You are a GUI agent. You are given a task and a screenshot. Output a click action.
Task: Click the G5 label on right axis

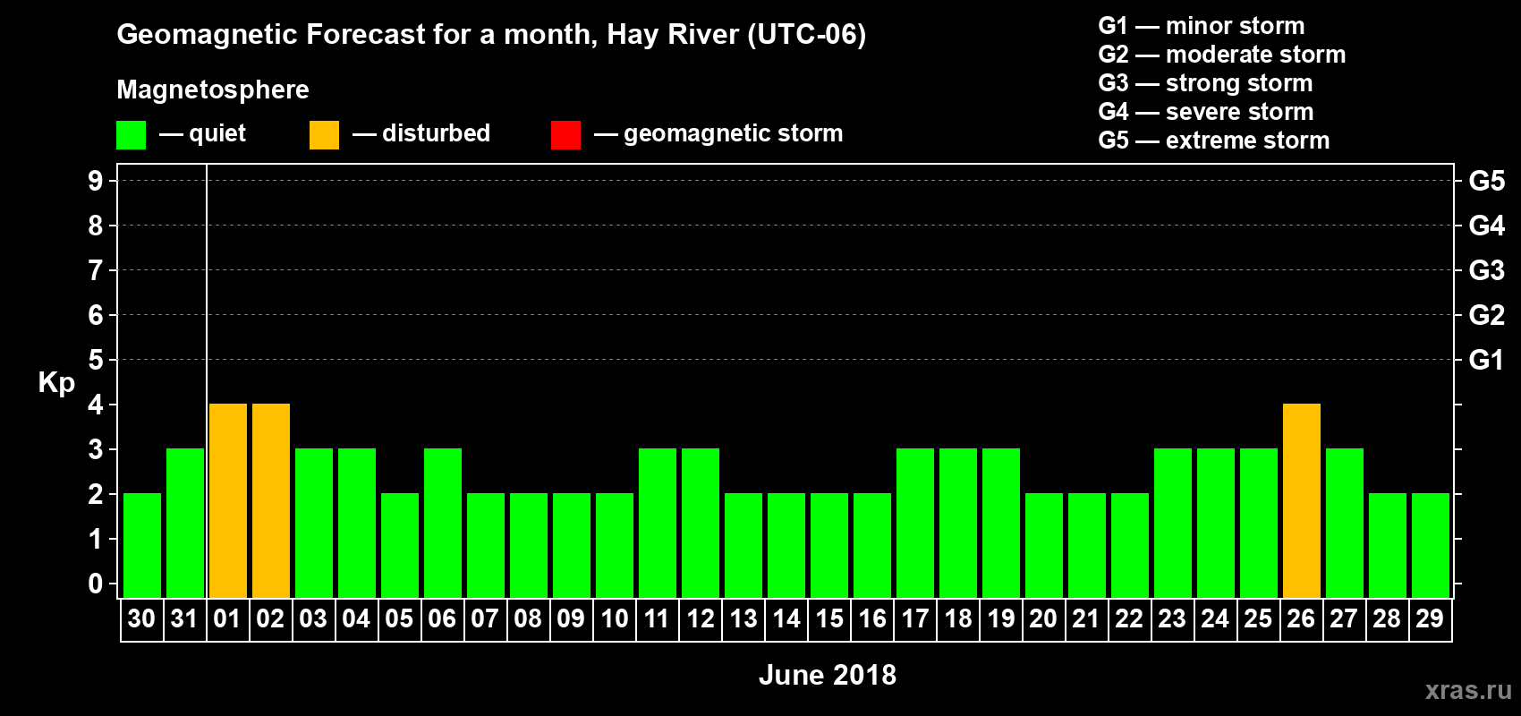tap(1487, 181)
